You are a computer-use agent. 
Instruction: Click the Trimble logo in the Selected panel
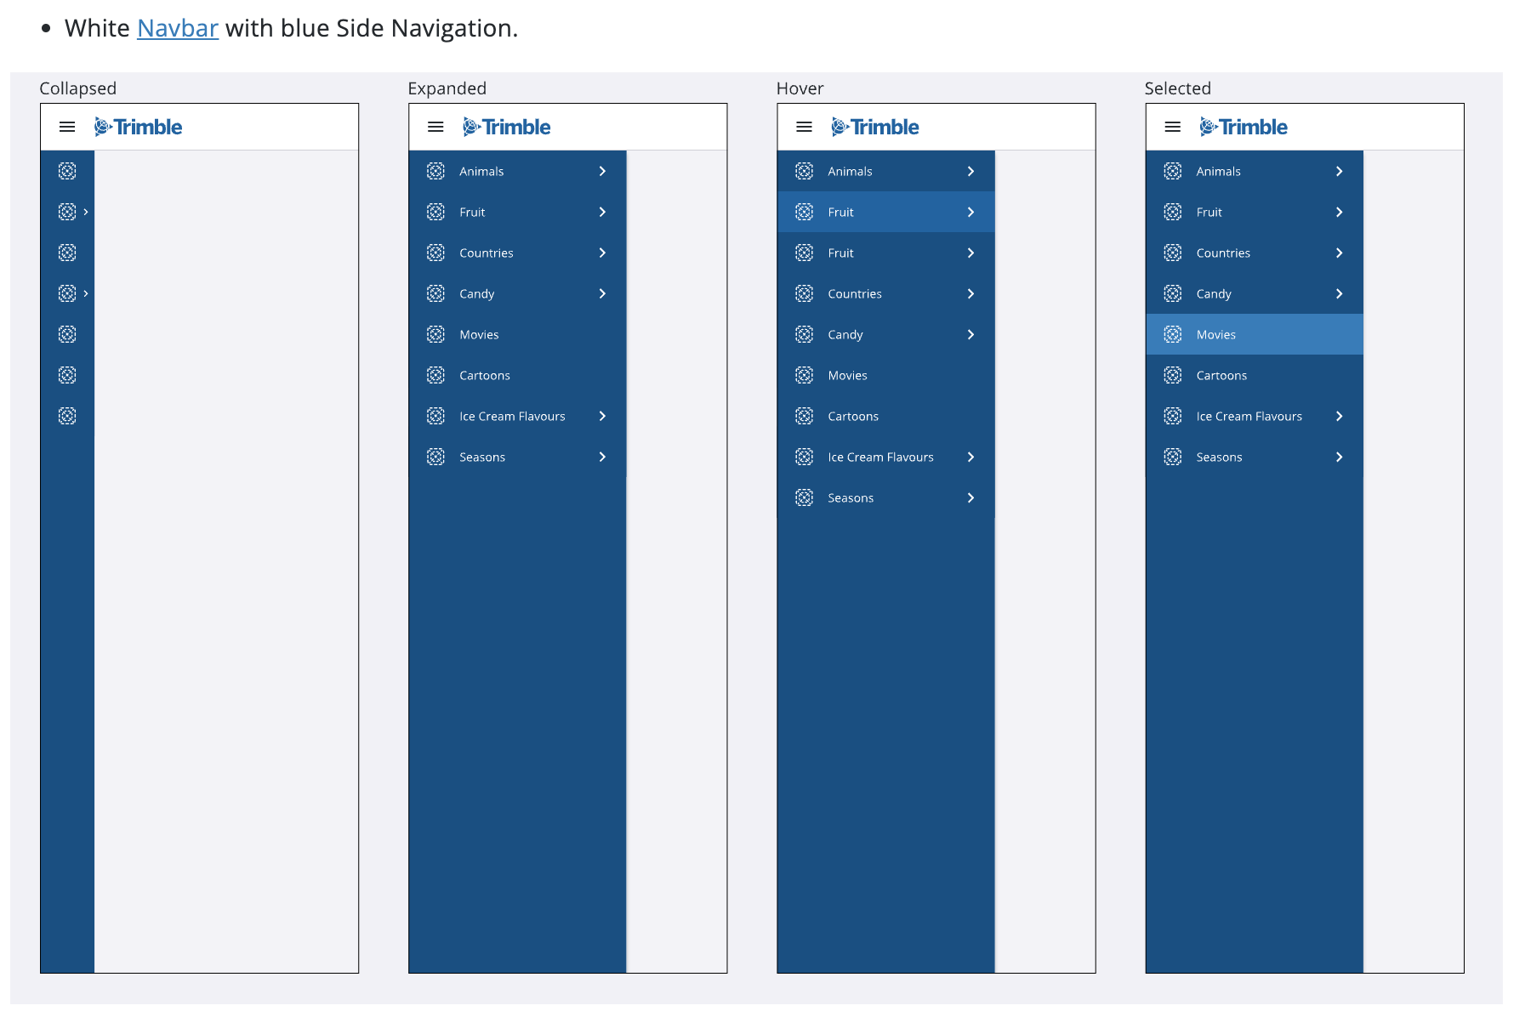1243,128
